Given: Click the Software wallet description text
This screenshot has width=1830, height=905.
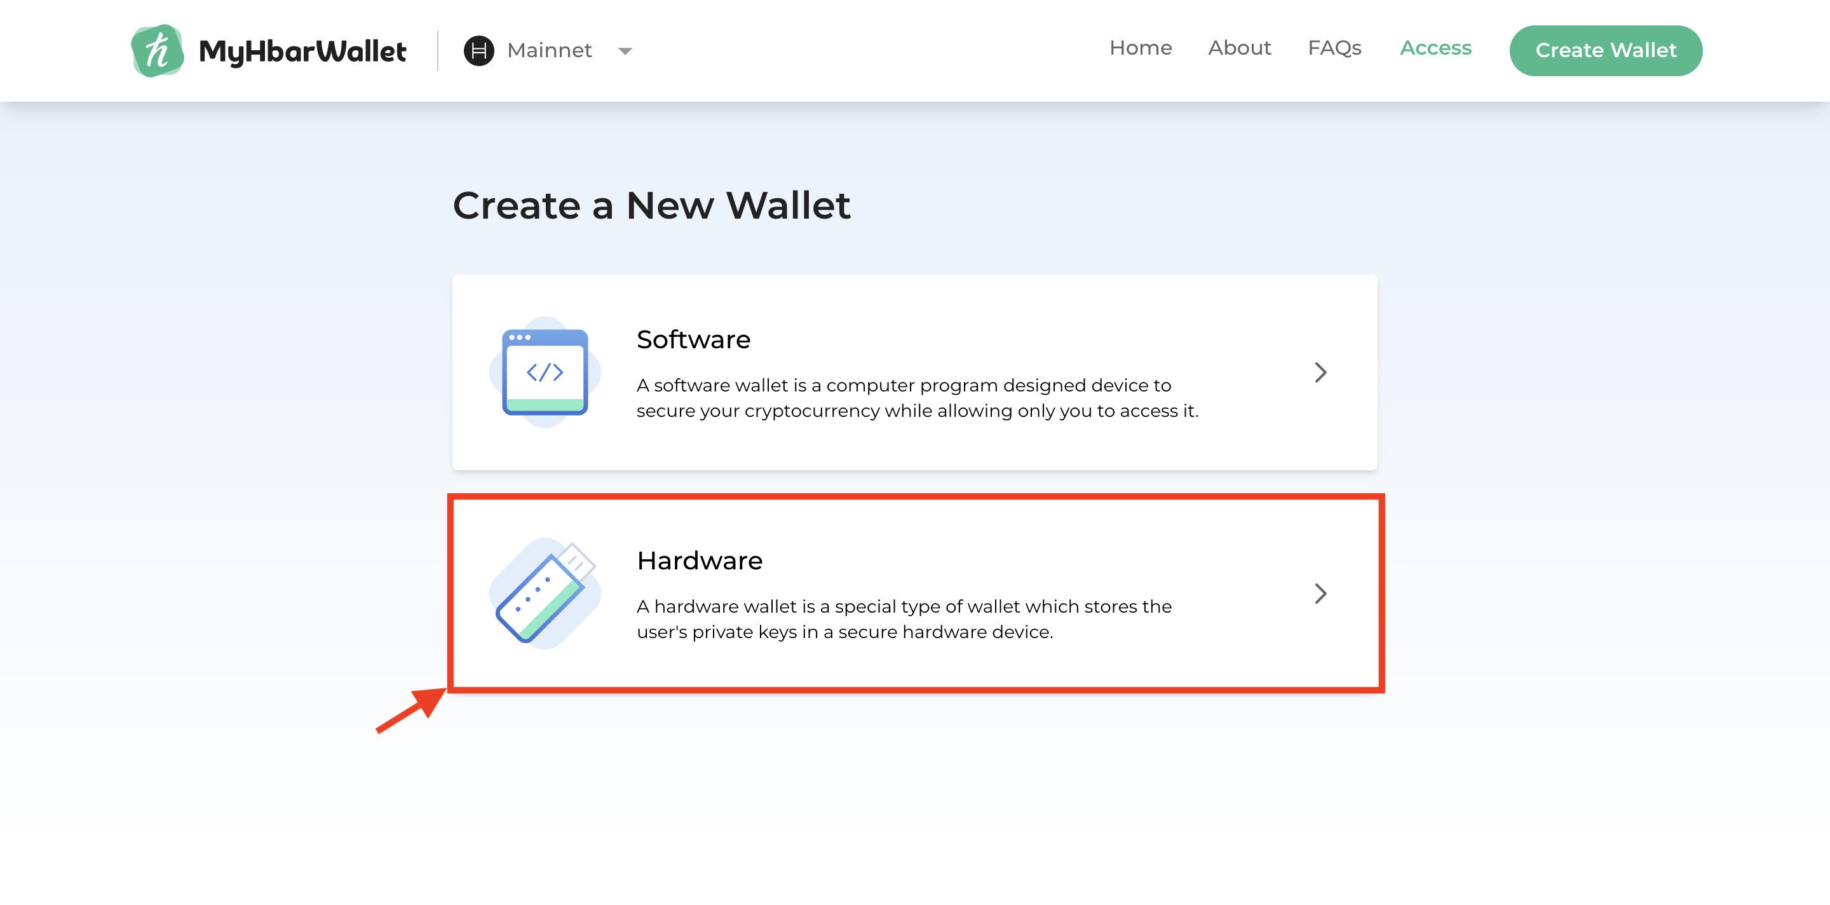Looking at the screenshot, I should [916, 398].
